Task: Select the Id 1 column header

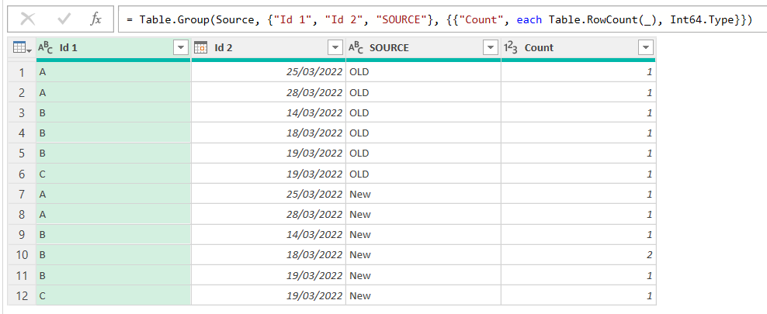Action: pyautogui.click(x=109, y=48)
